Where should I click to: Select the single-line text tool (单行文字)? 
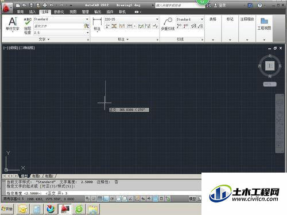tap(13, 24)
